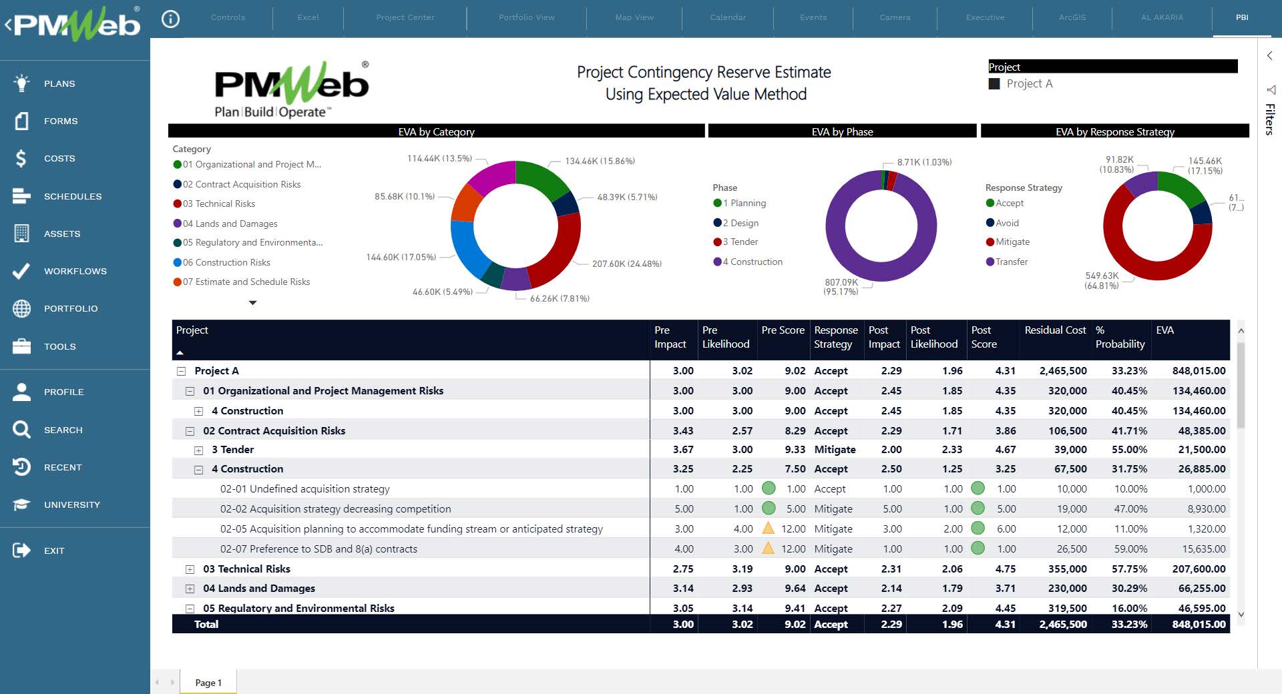Open the Plans lightbulb icon
Screen dimensions: 1282x694
pyautogui.click(x=22, y=83)
